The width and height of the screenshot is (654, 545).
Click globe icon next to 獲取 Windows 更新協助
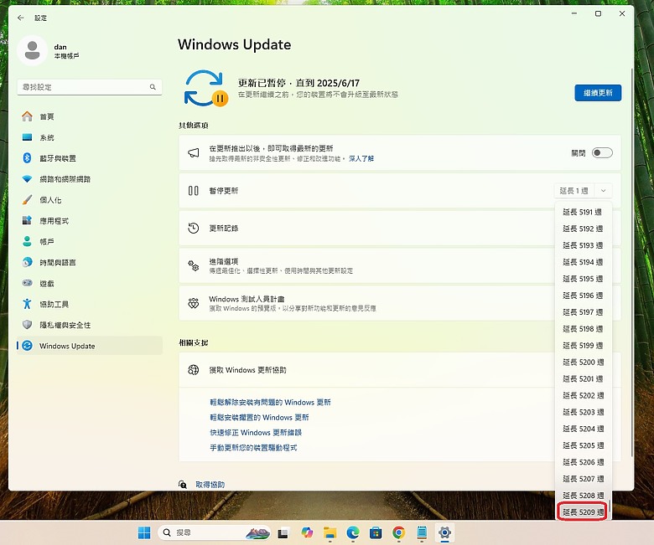193,370
